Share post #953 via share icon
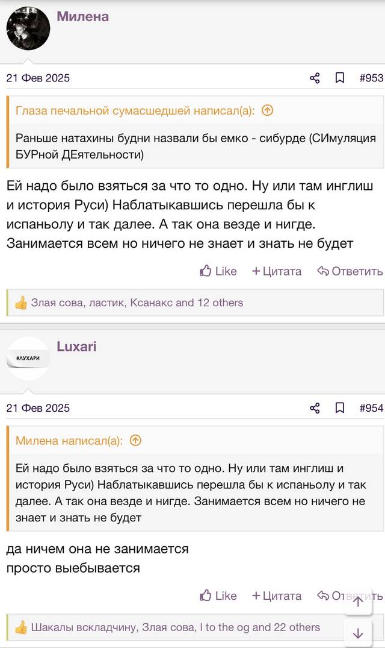The width and height of the screenshot is (385, 648). tap(315, 78)
